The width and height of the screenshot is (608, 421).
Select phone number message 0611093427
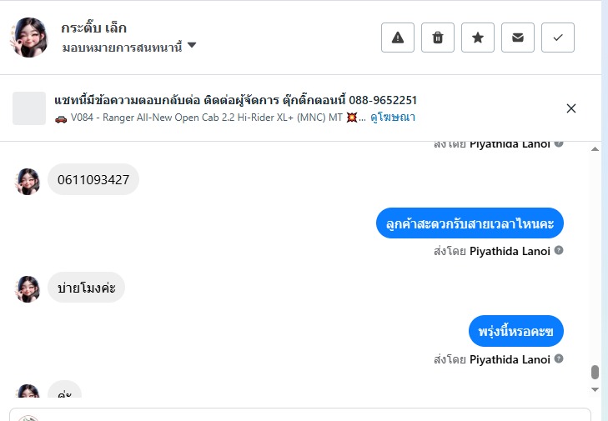click(x=93, y=179)
